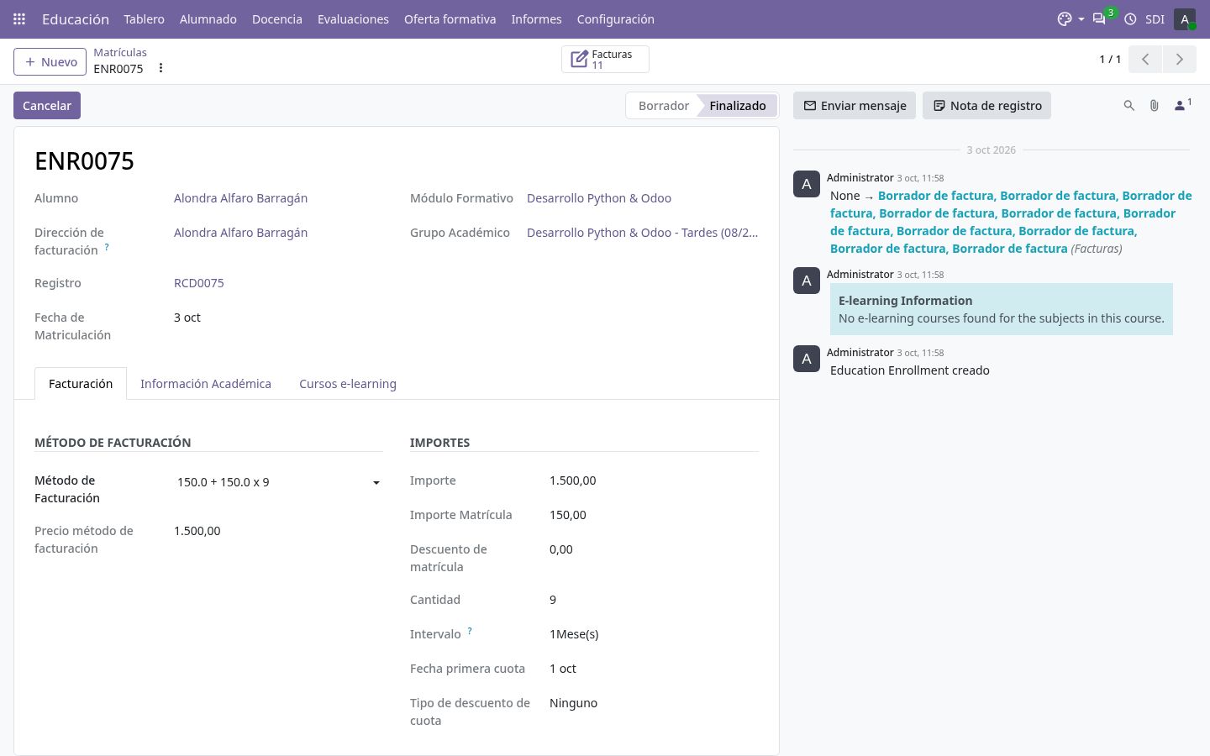Open the activities clock icon
The height and width of the screenshot is (756, 1210).
pyautogui.click(x=1130, y=19)
